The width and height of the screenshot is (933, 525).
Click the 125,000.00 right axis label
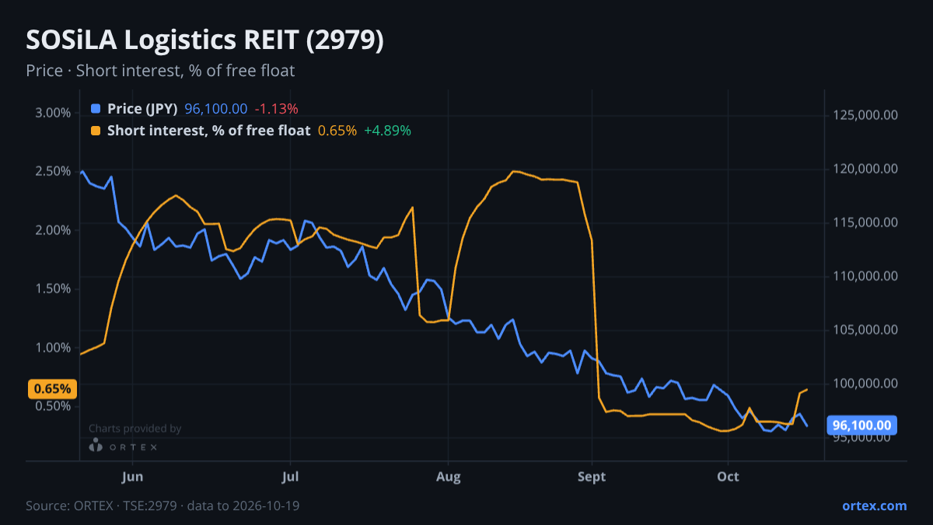865,115
